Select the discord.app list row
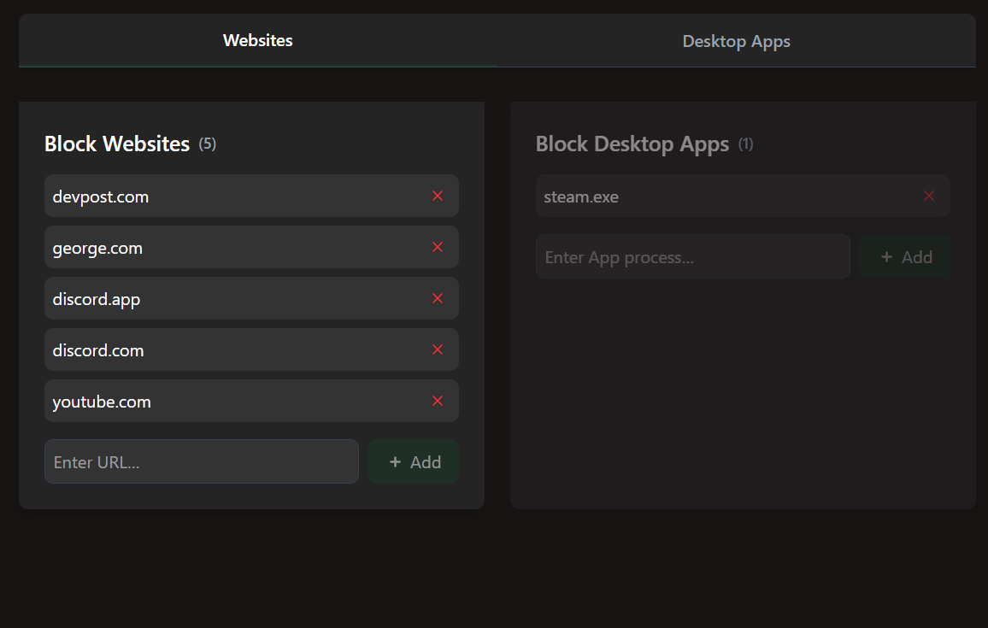 click(251, 298)
